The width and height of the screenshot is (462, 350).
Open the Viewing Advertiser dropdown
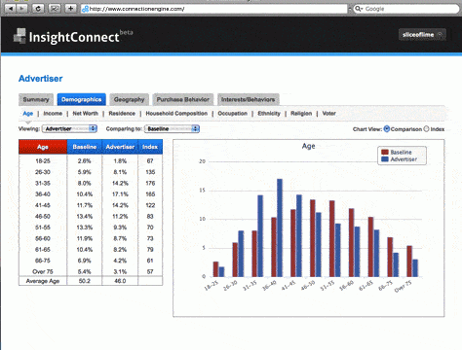pyautogui.click(x=69, y=129)
